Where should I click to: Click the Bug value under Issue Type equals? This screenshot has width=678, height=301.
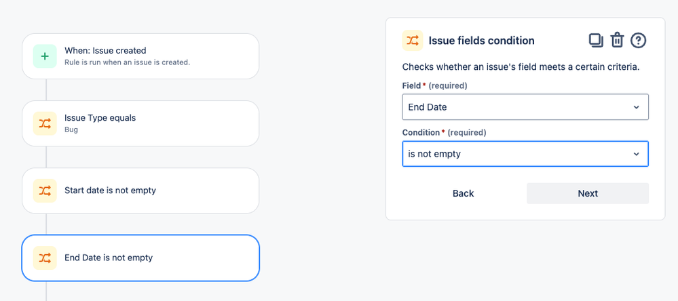click(x=71, y=129)
